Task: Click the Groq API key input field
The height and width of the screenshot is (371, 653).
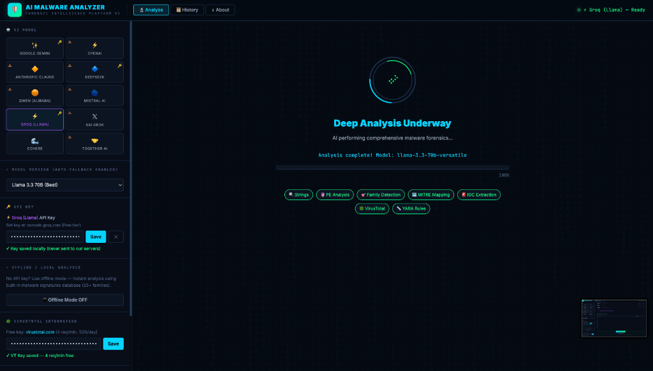Action: pos(45,236)
